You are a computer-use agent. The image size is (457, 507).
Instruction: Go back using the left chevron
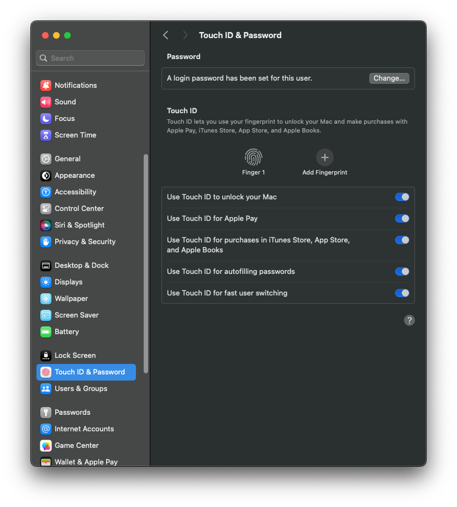coord(166,35)
